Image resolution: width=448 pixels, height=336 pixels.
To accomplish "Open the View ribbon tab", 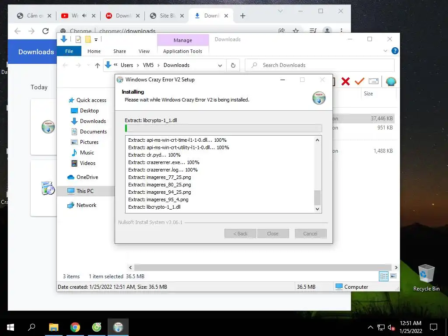I will pyautogui.click(x=144, y=51).
